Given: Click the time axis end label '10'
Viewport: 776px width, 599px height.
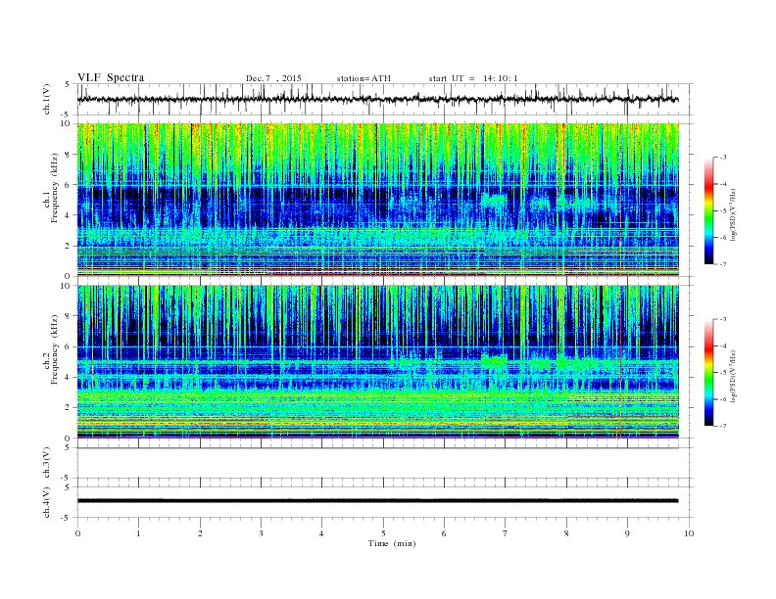Looking at the screenshot, I should 689,533.
